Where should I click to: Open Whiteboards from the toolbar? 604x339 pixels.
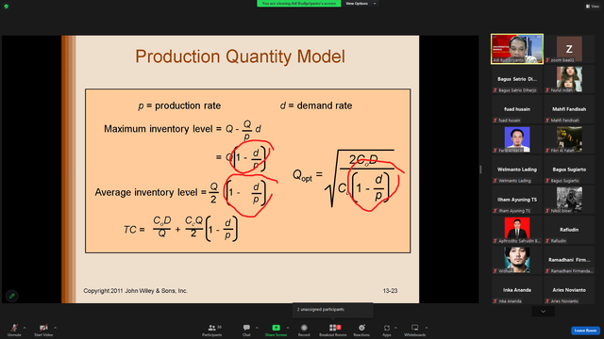click(x=415, y=330)
